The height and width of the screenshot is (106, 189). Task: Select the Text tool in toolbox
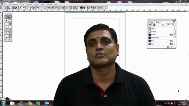(10, 20)
